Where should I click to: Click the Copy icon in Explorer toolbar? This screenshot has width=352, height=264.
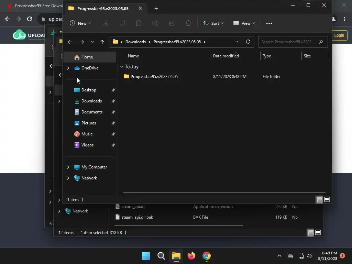[x=122, y=23]
